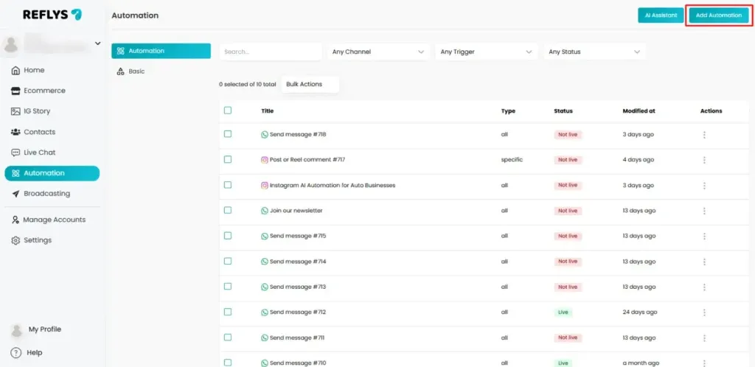Click the Title column header
Viewport: 755px width, 367px height.
[x=267, y=111]
